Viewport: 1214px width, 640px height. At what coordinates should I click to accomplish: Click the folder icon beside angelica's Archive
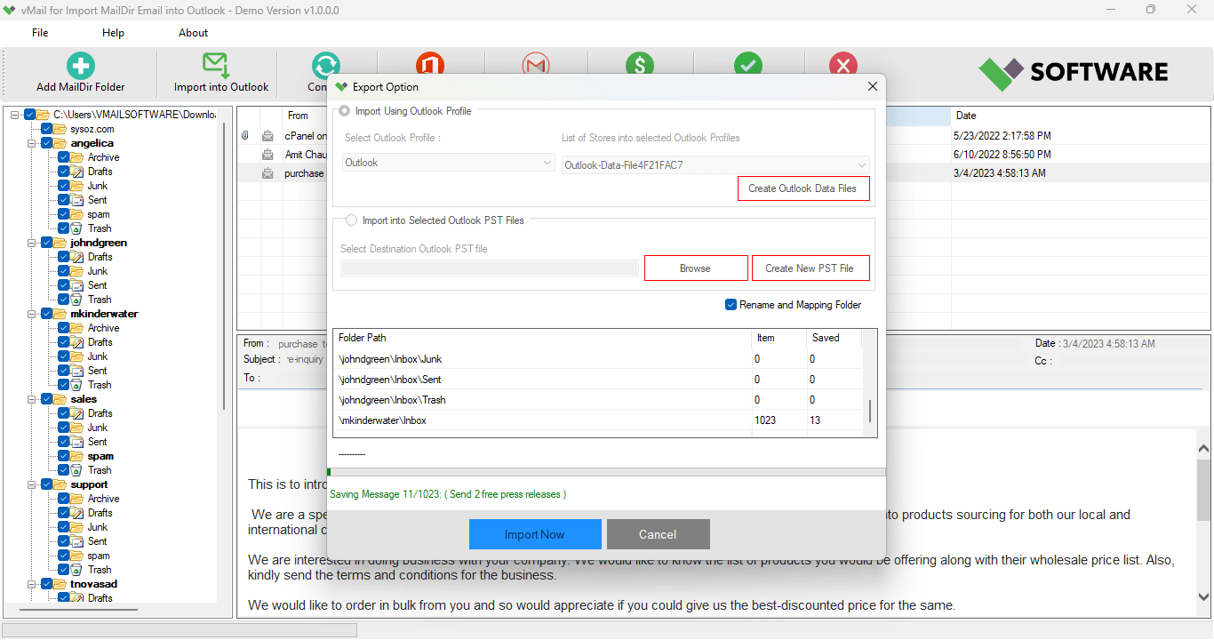click(x=78, y=157)
